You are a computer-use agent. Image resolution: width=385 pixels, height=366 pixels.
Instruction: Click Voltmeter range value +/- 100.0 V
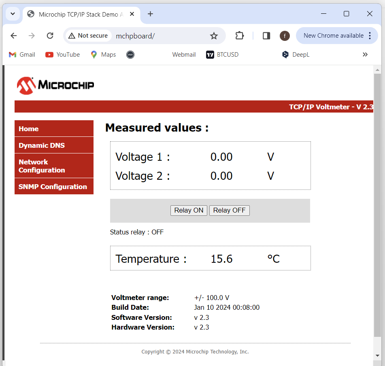[212, 298]
